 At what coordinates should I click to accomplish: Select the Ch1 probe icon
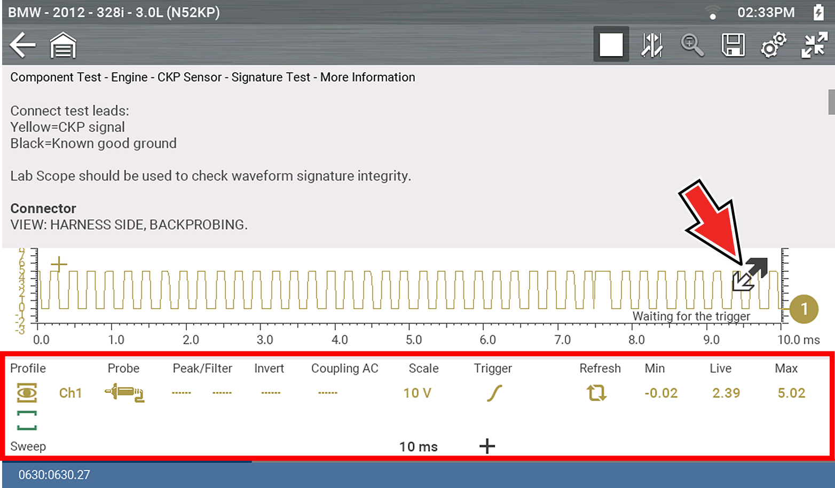pos(124,393)
